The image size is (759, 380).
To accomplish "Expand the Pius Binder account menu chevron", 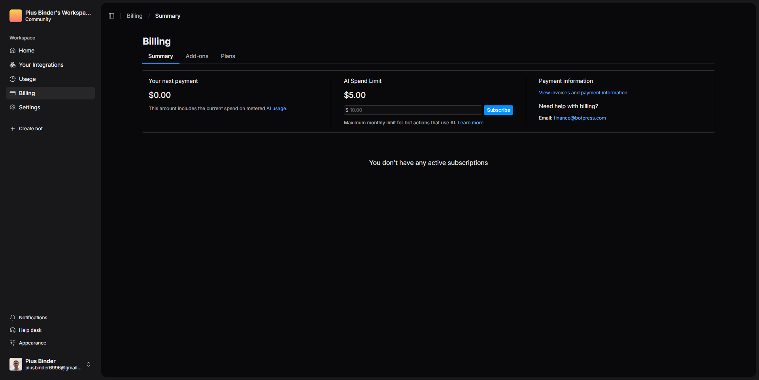I will [x=89, y=364].
